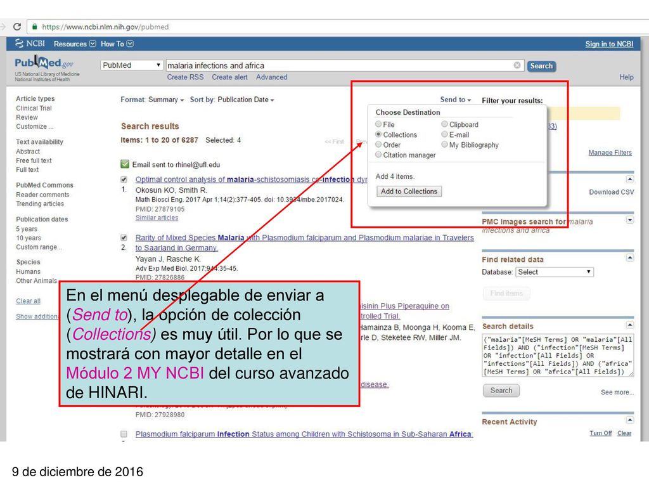Select the Order destination radio button

pos(378,145)
